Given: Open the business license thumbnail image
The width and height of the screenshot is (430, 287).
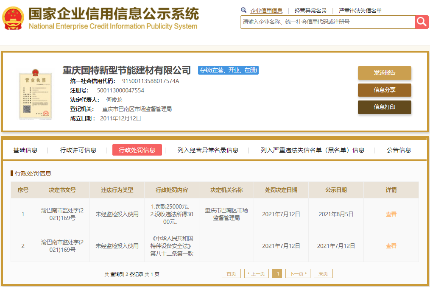Looking at the screenshot, I should coord(35,94).
